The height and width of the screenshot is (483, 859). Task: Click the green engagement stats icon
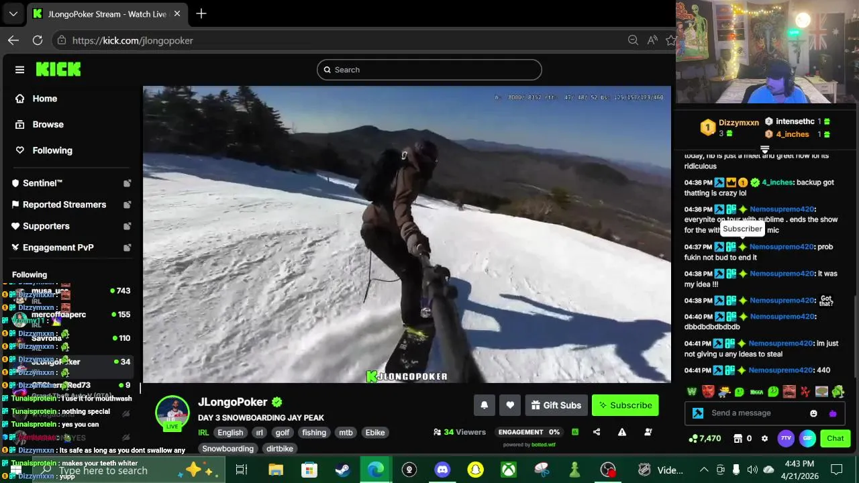(574, 432)
